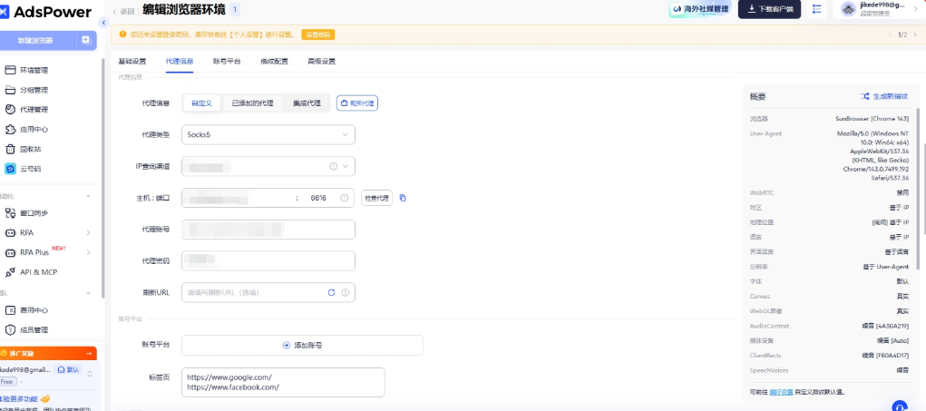Click the summary panel vertical scrollbar
Viewport: 926px width, 411px height.
917,189
